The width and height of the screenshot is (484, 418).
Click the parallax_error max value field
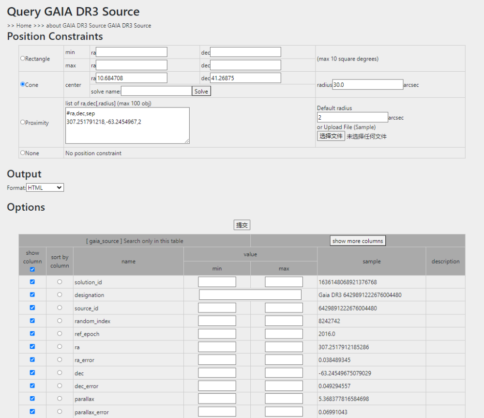284,412
